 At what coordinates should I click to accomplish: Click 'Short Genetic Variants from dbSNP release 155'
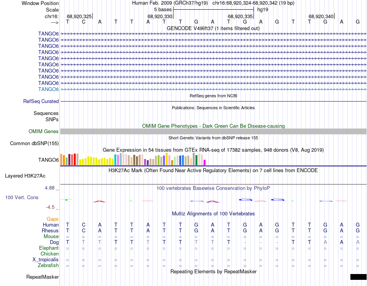[x=213, y=138]
